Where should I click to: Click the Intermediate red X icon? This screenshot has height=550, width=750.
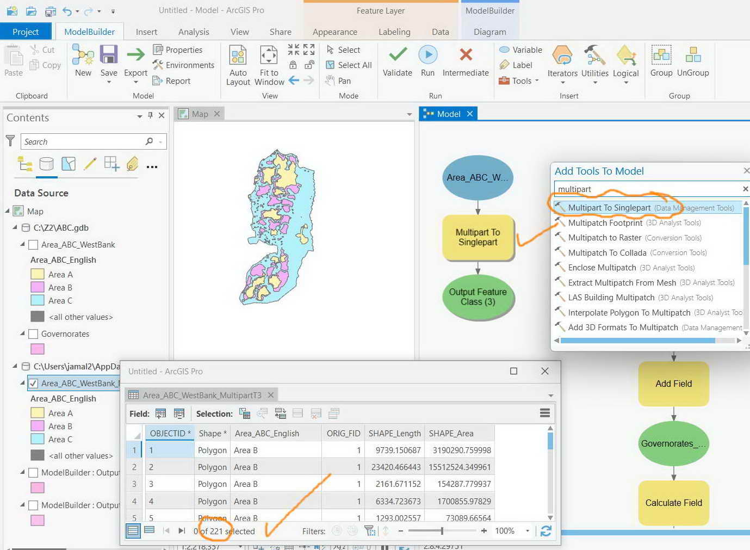(x=466, y=55)
